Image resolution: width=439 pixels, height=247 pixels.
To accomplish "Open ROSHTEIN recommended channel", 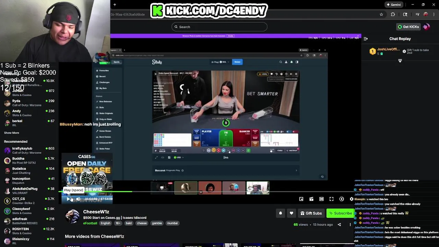I will click(x=29, y=231).
